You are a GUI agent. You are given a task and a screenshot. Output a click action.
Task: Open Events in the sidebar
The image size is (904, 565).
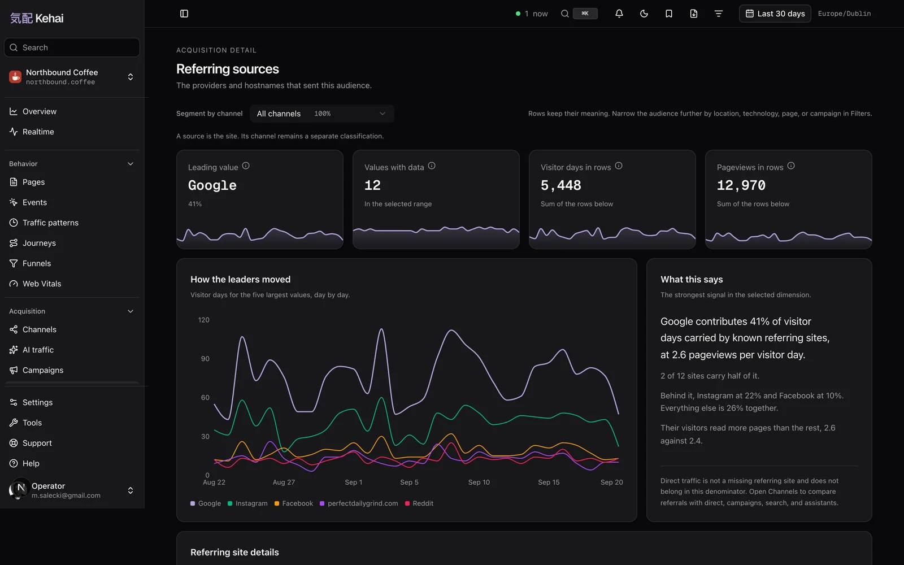[72, 202]
